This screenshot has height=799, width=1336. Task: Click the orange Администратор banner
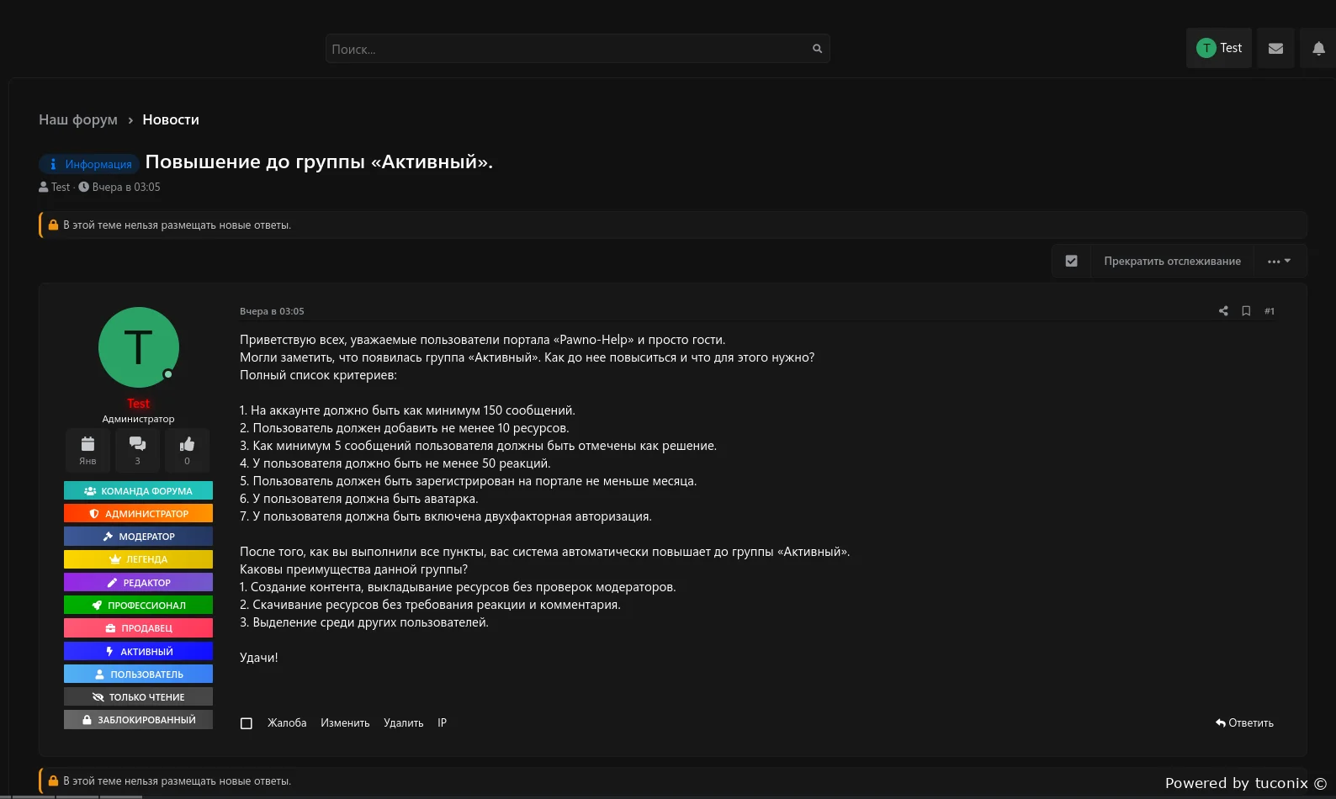pyautogui.click(x=138, y=514)
